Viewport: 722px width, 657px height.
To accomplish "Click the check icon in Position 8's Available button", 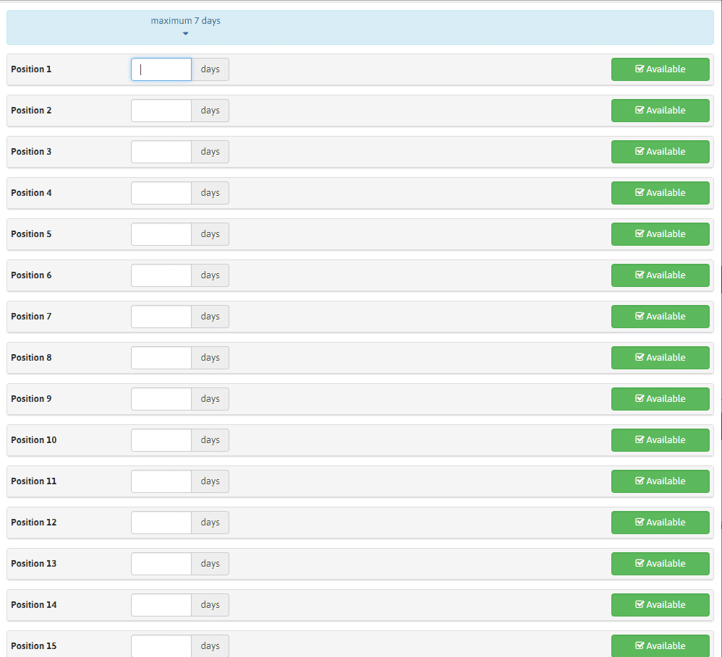I will (640, 358).
